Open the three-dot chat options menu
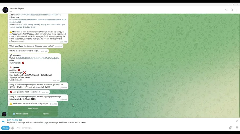240x134 pixels. (237, 10)
